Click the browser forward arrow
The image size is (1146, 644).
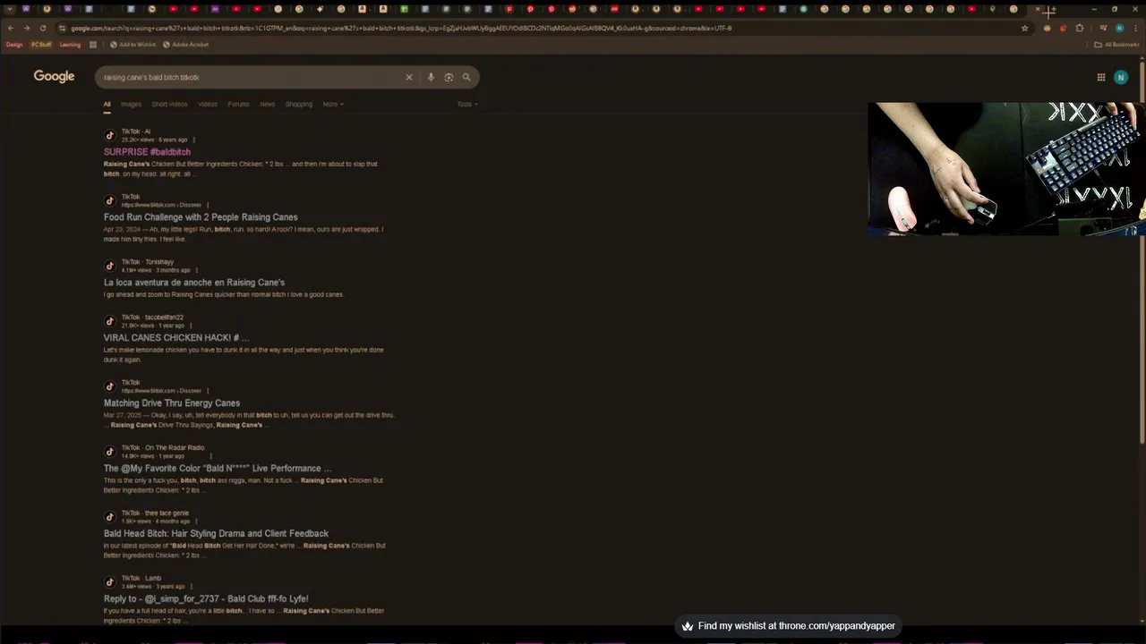(x=27, y=28)
